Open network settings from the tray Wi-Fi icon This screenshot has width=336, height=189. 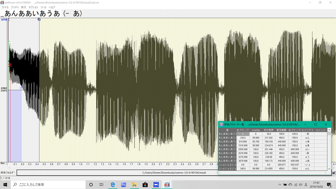coord(296,185)
